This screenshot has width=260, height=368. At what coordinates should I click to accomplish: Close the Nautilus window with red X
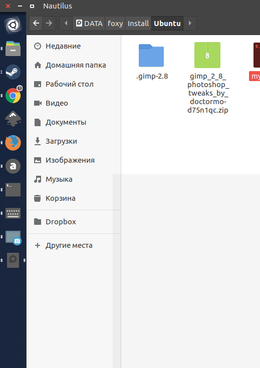[8, 6]
